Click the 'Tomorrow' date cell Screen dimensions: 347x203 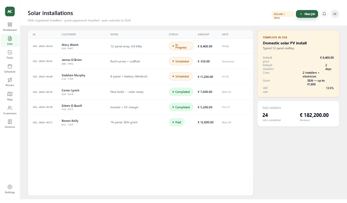[x=228, y=61]
